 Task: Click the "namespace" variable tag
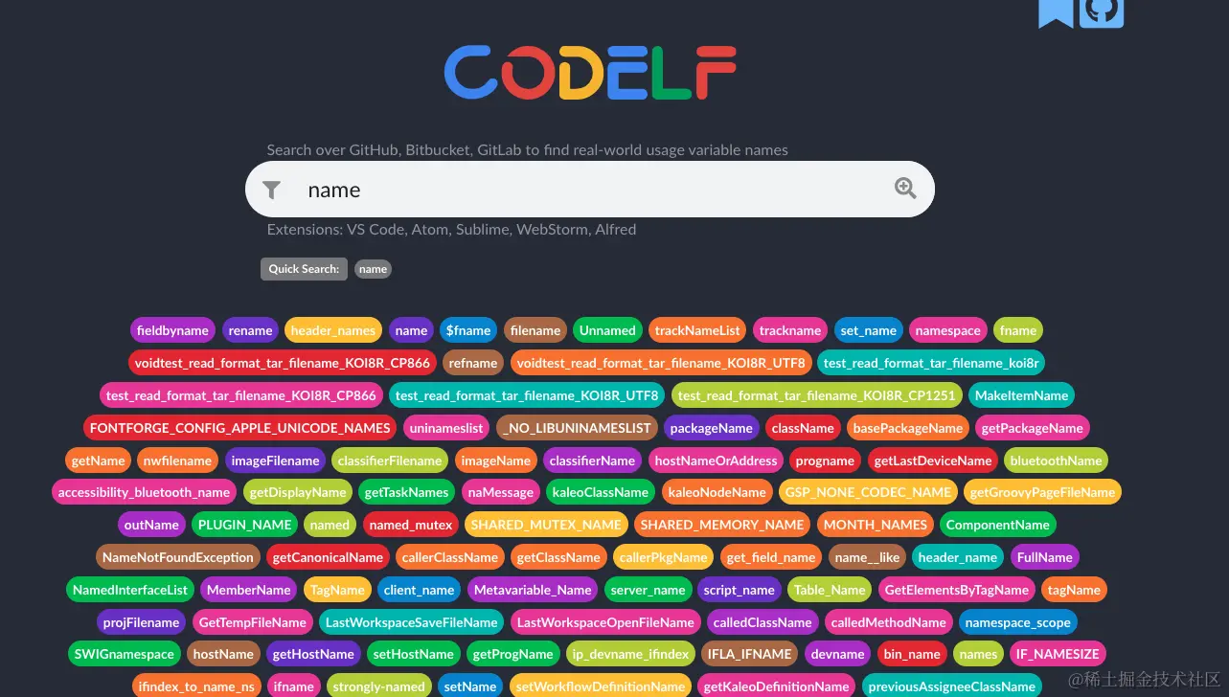coord(948,330)
